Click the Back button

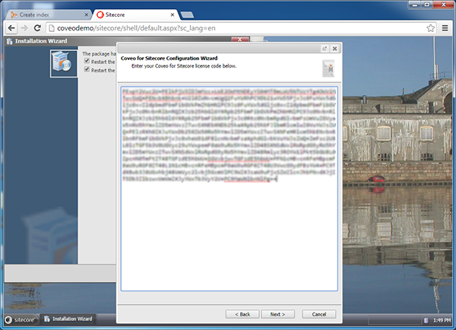[x=242, y=314]
